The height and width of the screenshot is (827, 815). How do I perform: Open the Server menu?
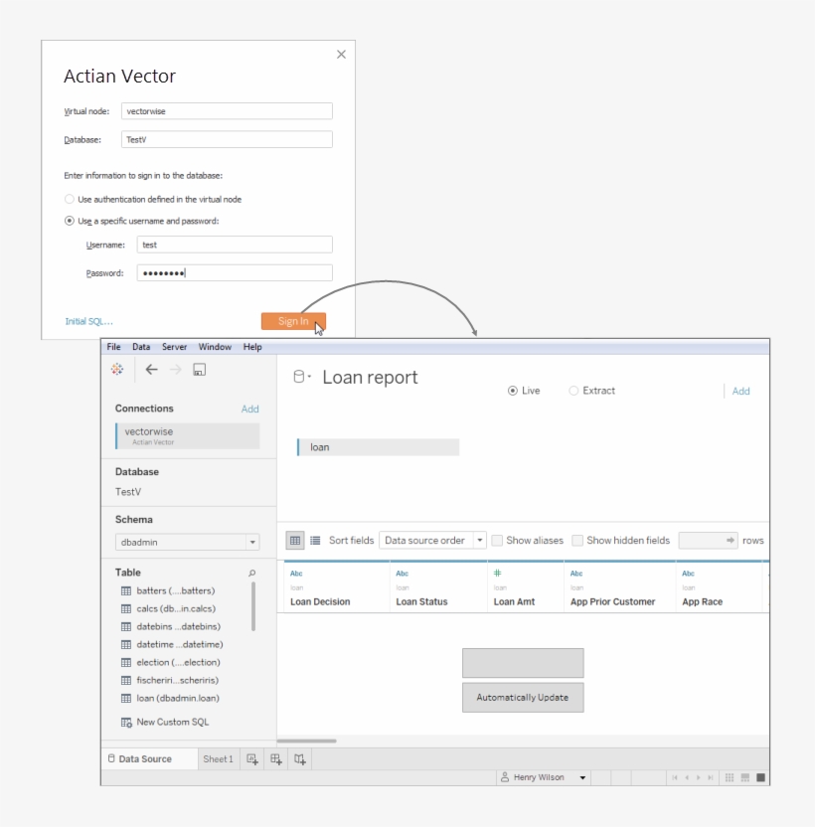click(174, 347)
